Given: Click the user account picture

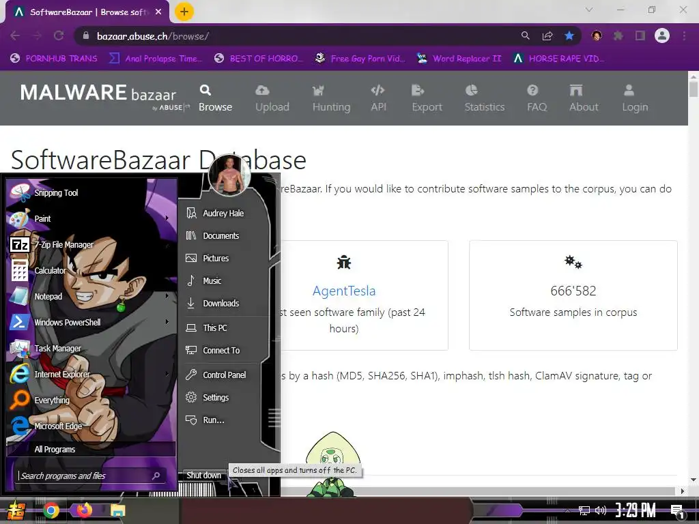Looking at the screenshot, I should (x=229, y=175).
